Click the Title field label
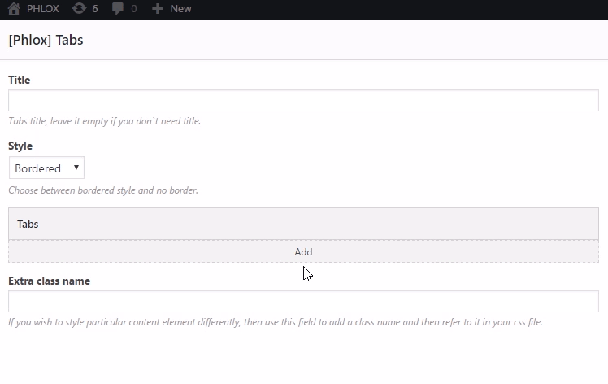The width and height of the screenshot is (608, 384). point(20,80)
